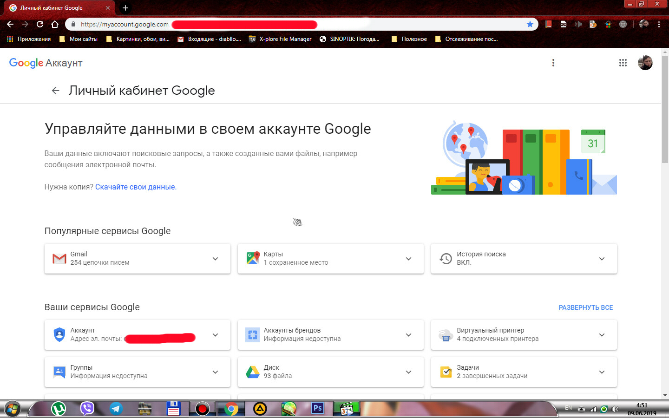Expand the История поиска card
669x418 pixels.
pos(602,259)
